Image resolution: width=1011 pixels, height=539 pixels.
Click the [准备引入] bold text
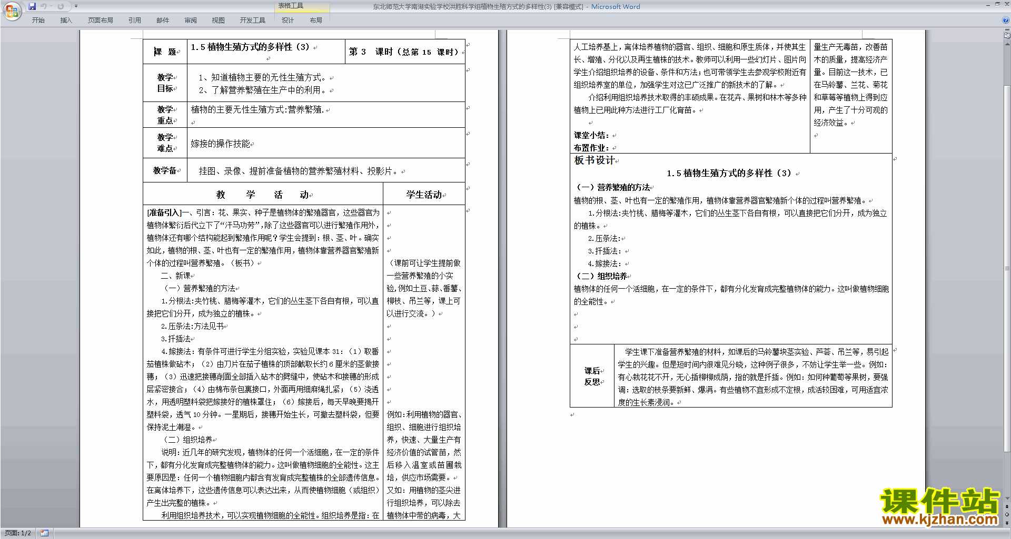coord(164,212)
